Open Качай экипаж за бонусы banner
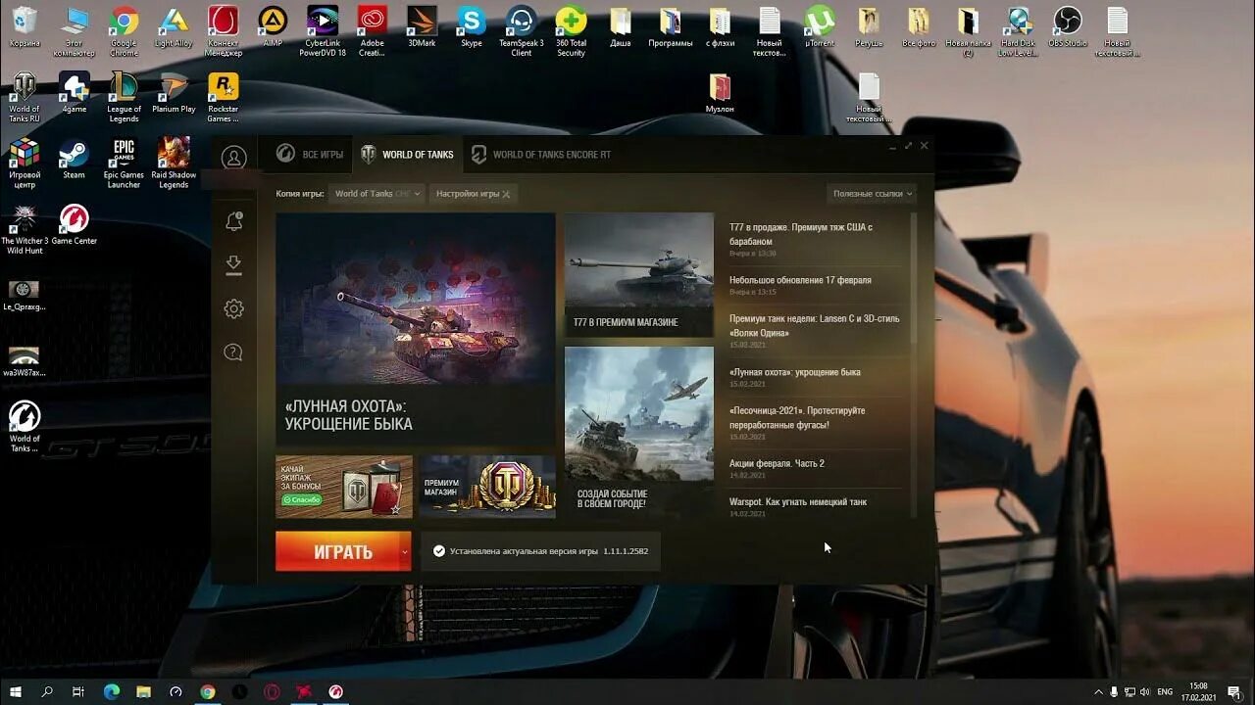This screenshot has height=705, width=1255. (x=344, y=487)
